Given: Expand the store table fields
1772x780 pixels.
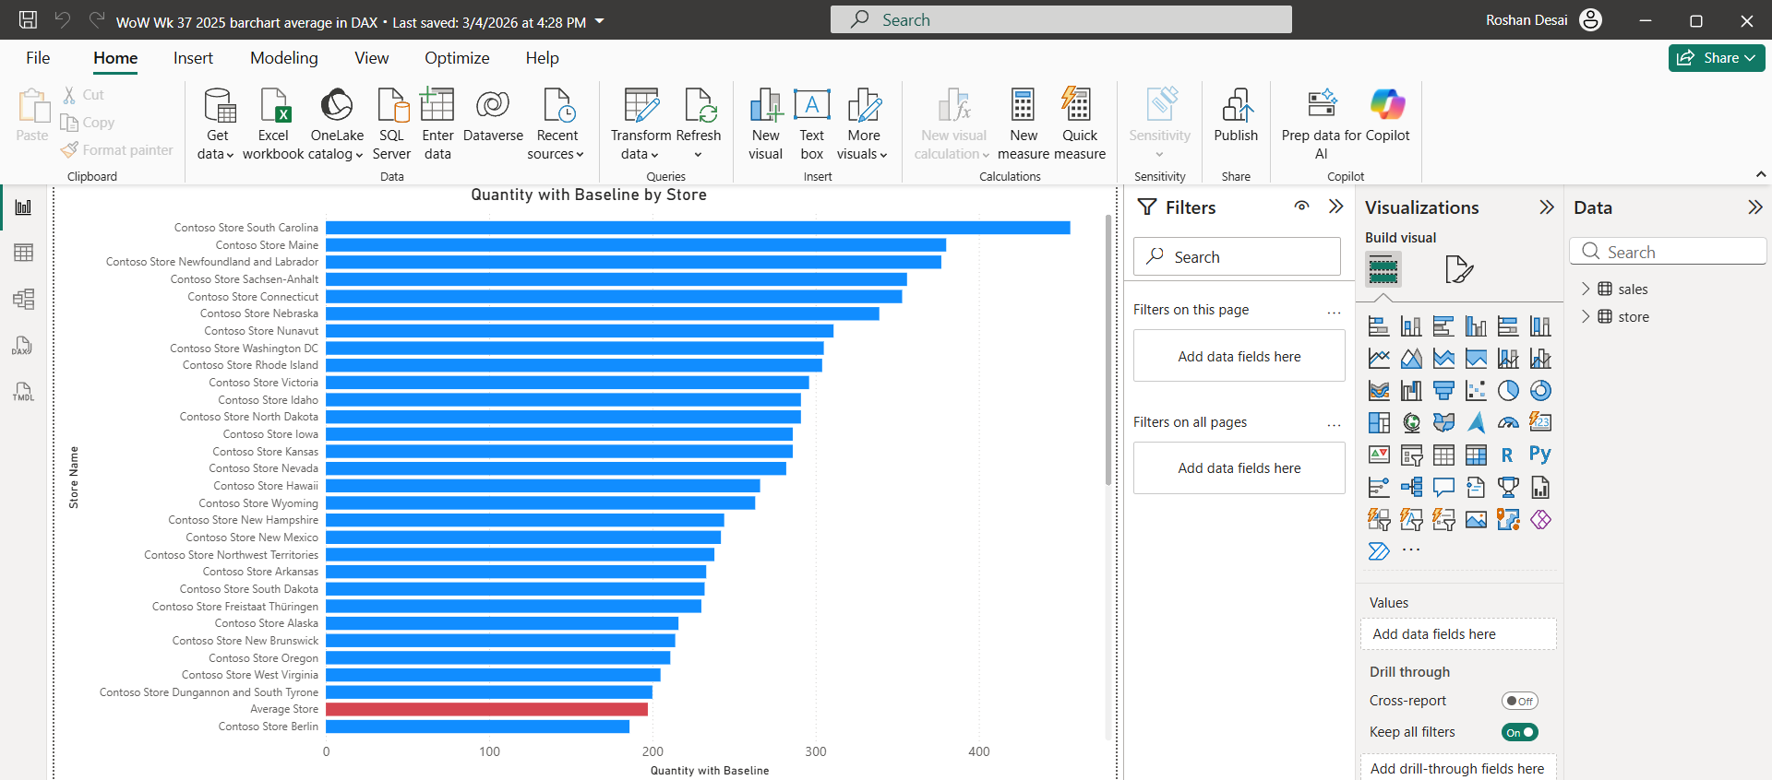Looking at the screenshot, I should 1586,317.
